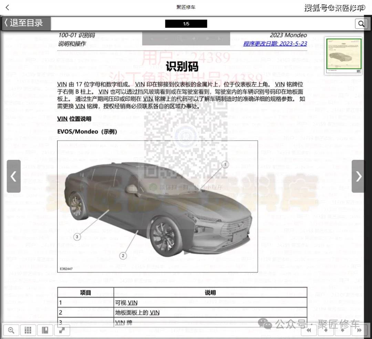Click the 1/5 page indicator

(x=186, y=24)
